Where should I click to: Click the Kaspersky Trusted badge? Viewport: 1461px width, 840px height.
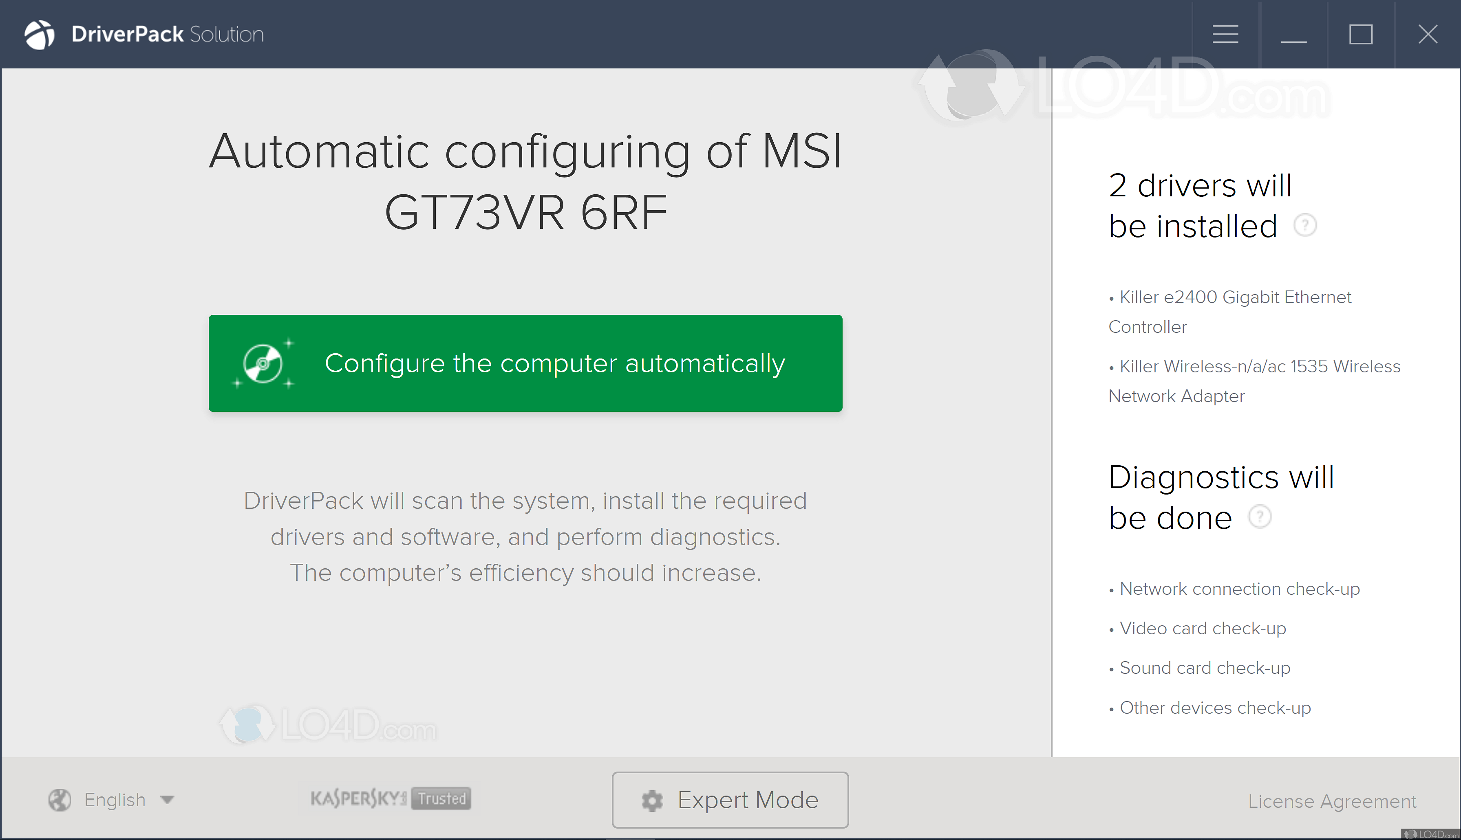[x=390, y=798]
